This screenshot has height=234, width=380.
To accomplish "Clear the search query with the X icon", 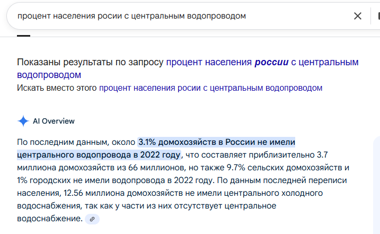I will 358,16.
